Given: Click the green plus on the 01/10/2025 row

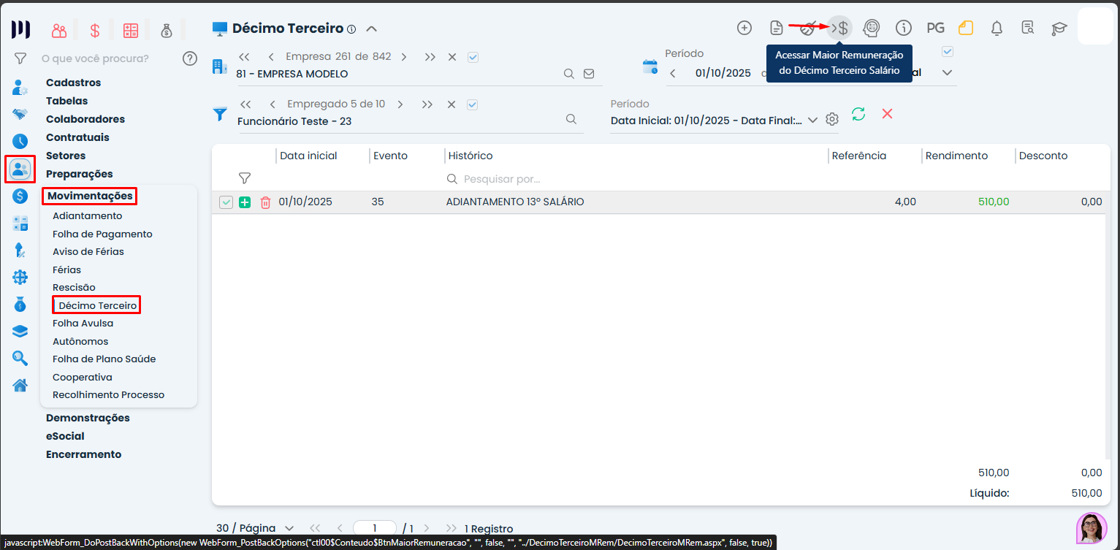Looking at the screenshot, I should click(x=245, y=202).
